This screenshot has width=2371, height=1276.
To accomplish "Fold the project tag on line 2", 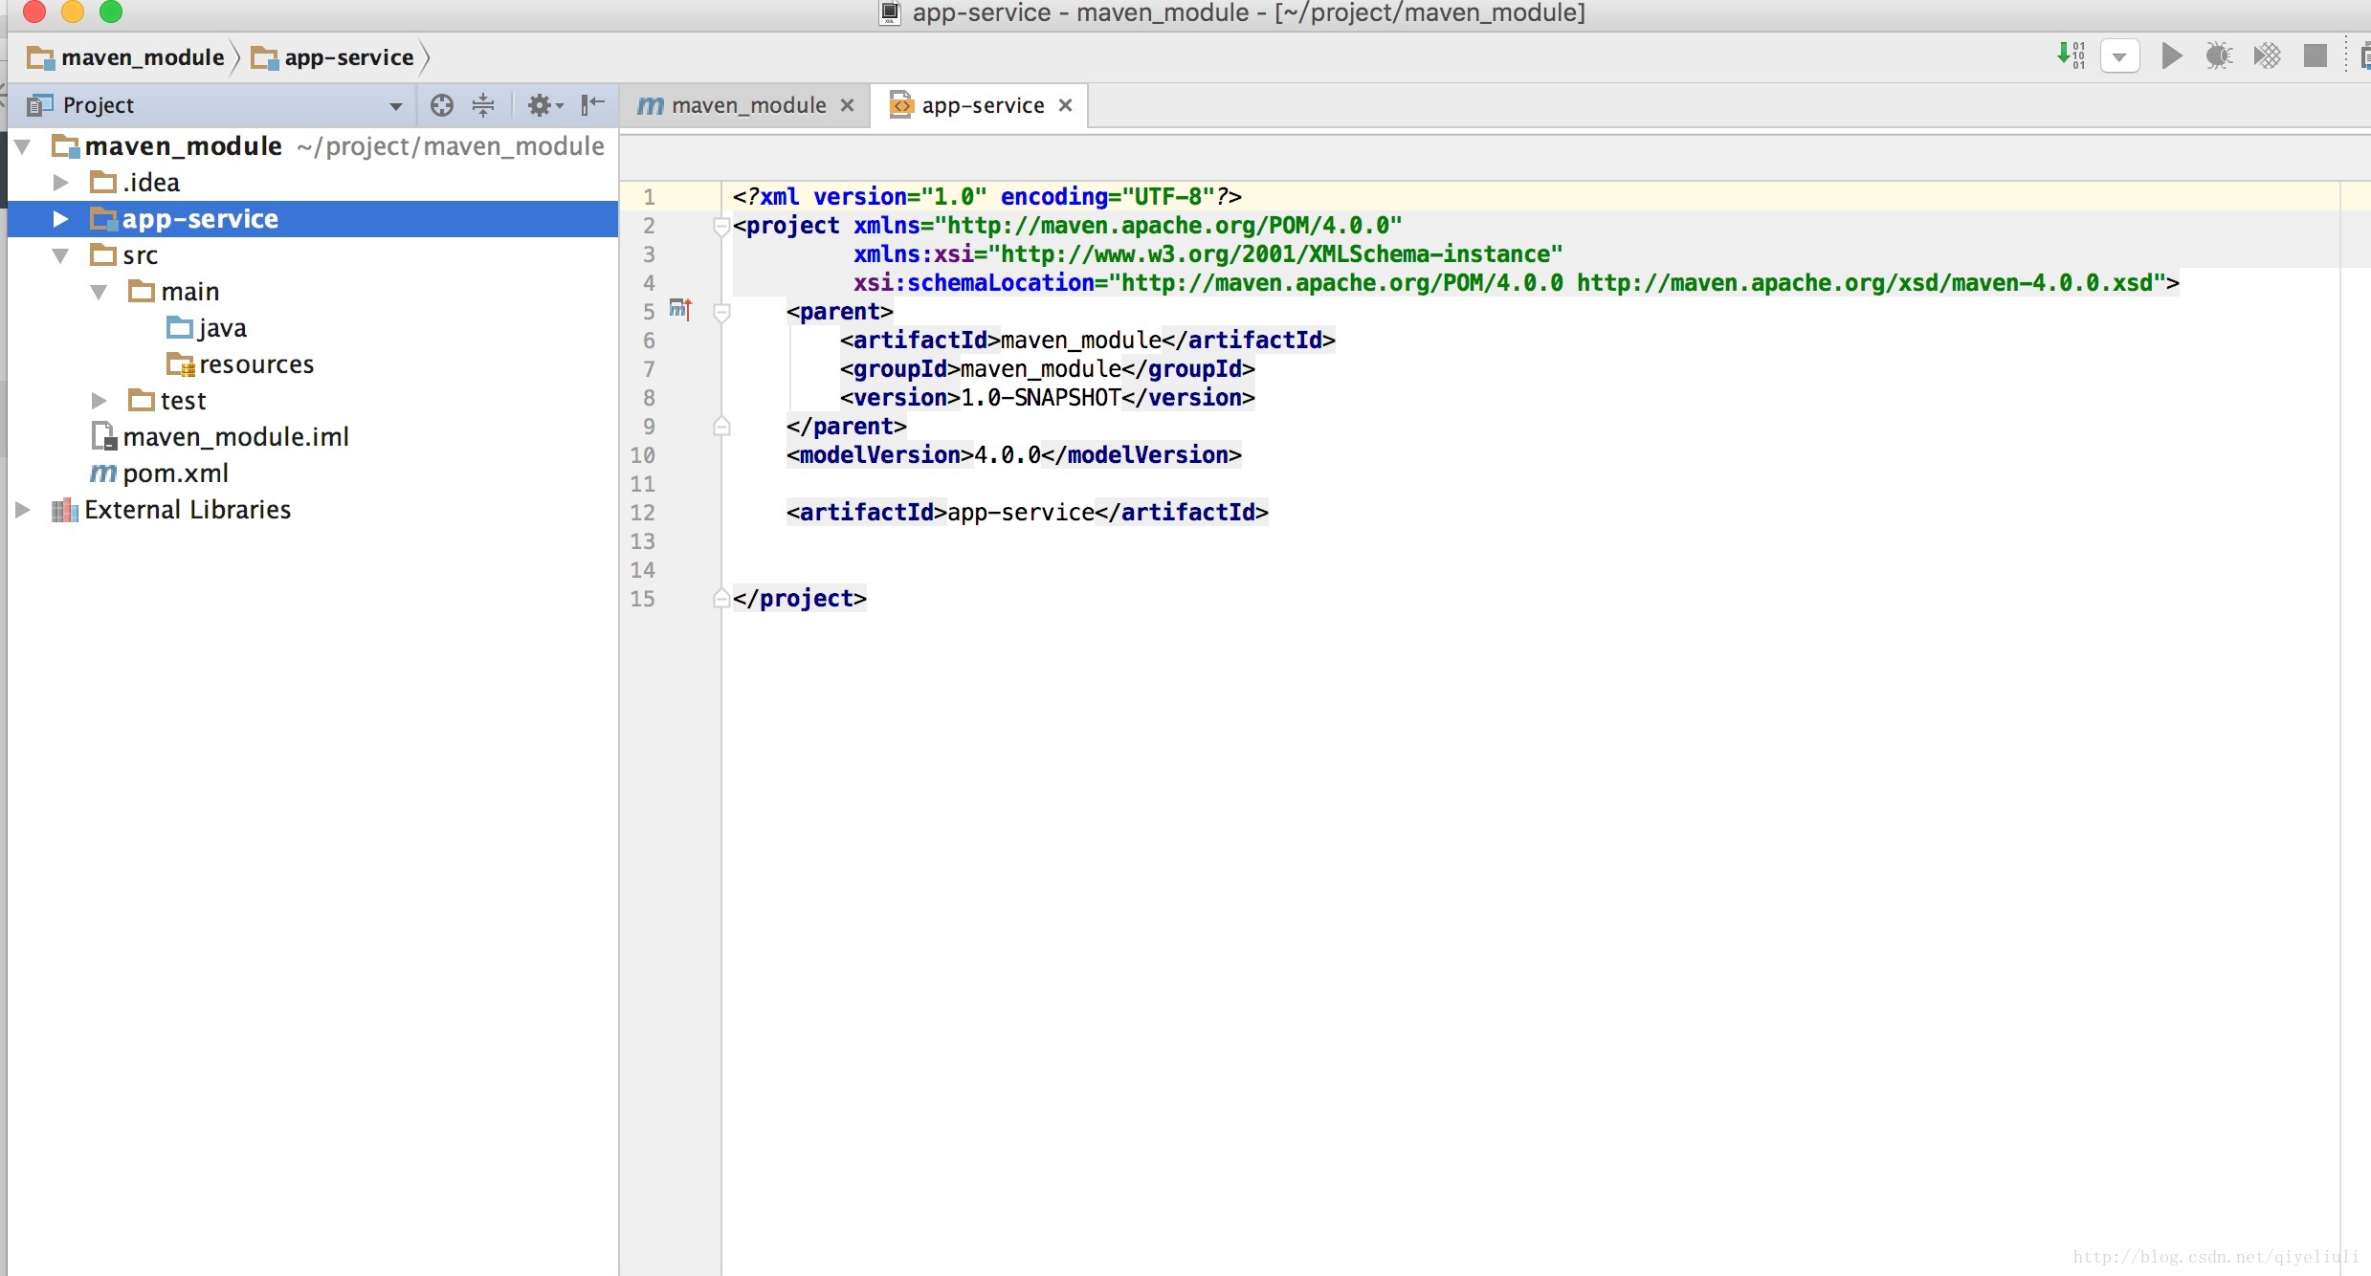I will pos(722,227).
